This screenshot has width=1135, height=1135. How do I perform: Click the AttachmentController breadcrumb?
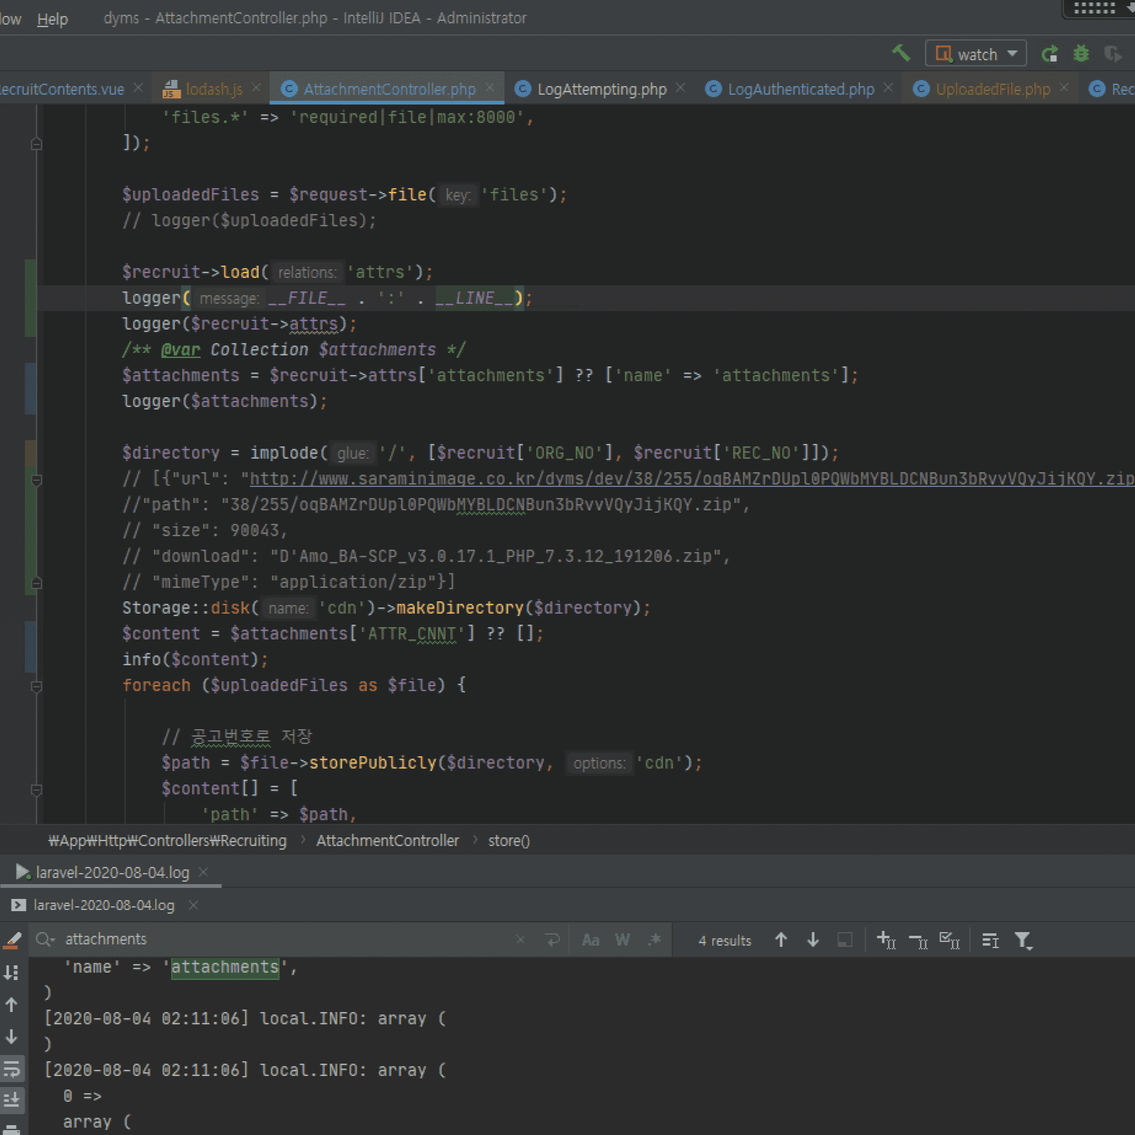387,840
